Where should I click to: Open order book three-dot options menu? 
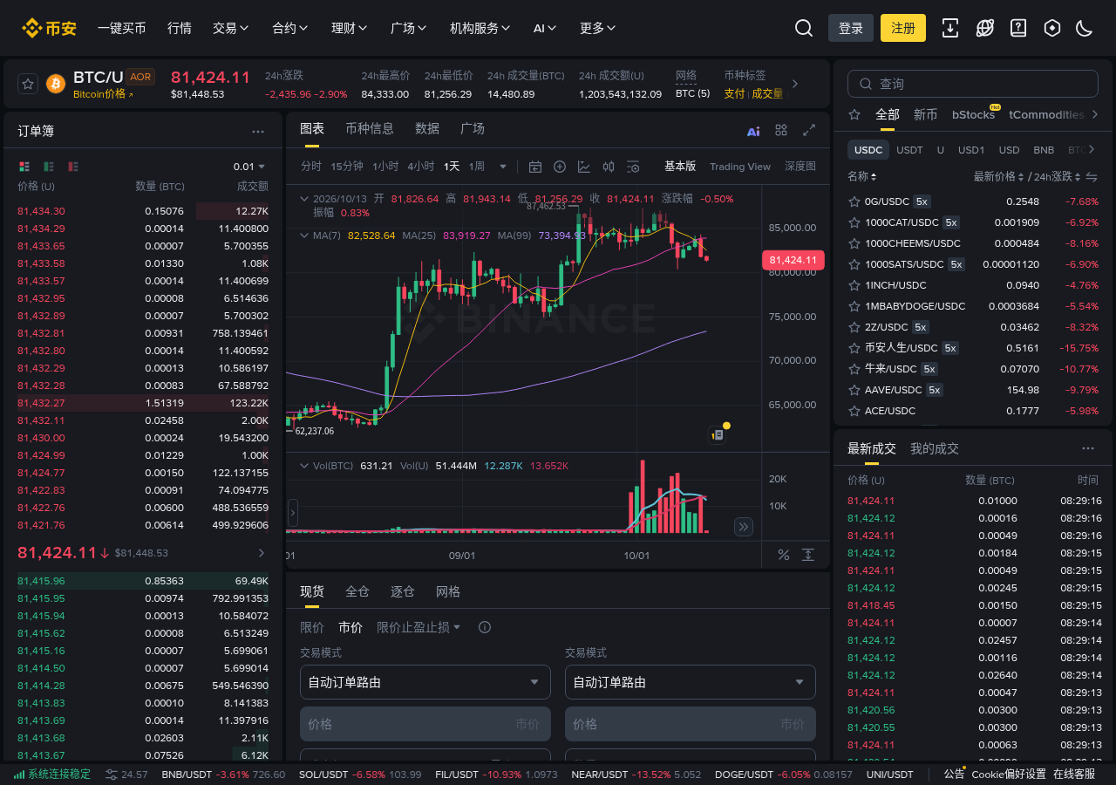258,132
